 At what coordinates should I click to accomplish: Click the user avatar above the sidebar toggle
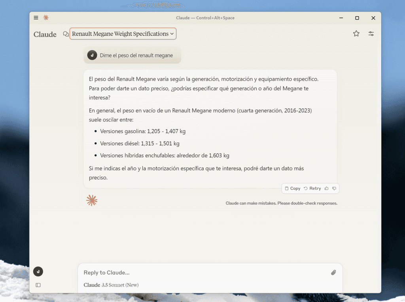click(x=38, y=272)
